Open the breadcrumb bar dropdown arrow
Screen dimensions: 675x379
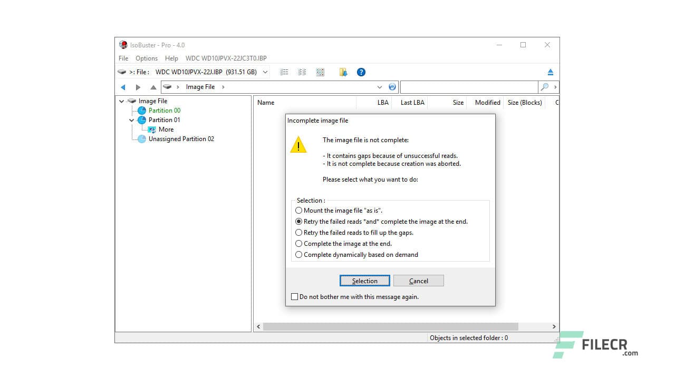click(x=379, y=87)
